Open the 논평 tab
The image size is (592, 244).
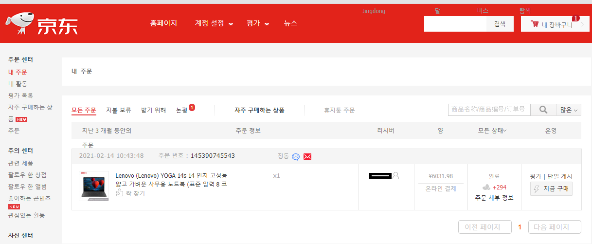[182, 111]
